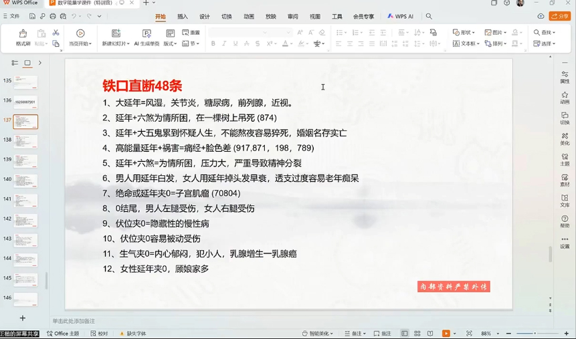
Task: Click the Save icon in quick access bar
Action: coord(32,16)
